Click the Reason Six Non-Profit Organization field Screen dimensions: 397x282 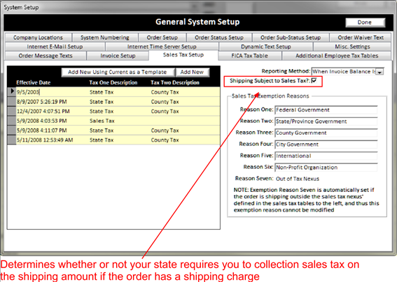point(326,168)
